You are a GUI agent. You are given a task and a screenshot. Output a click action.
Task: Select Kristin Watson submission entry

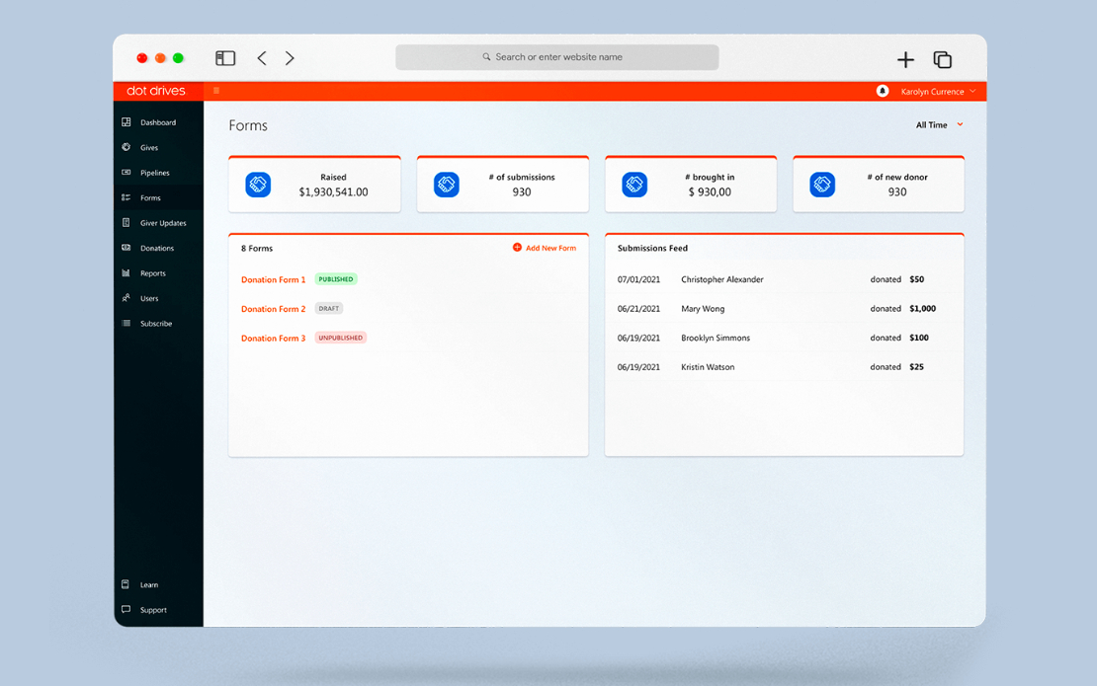pos(784,367)
